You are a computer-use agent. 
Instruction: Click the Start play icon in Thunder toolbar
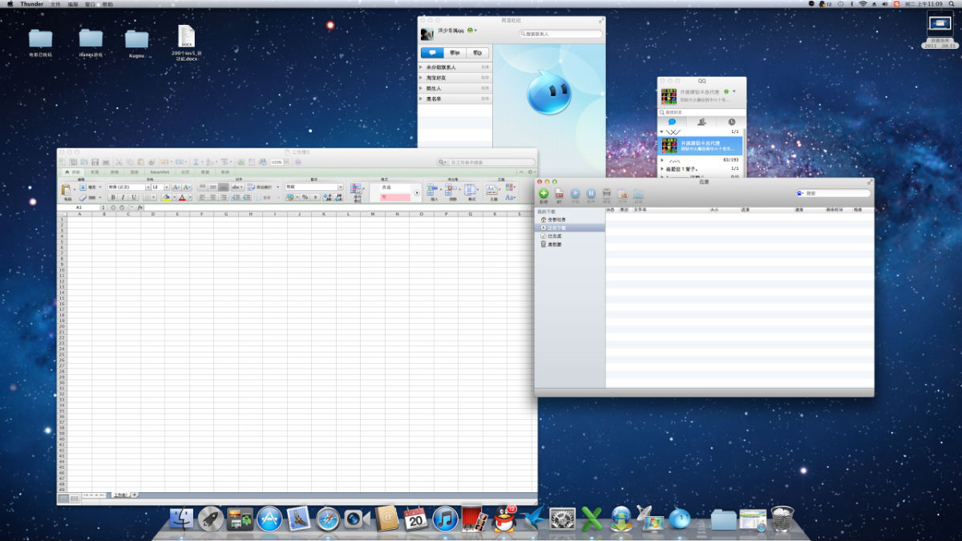pyautogui.click(x=575, y=194)
